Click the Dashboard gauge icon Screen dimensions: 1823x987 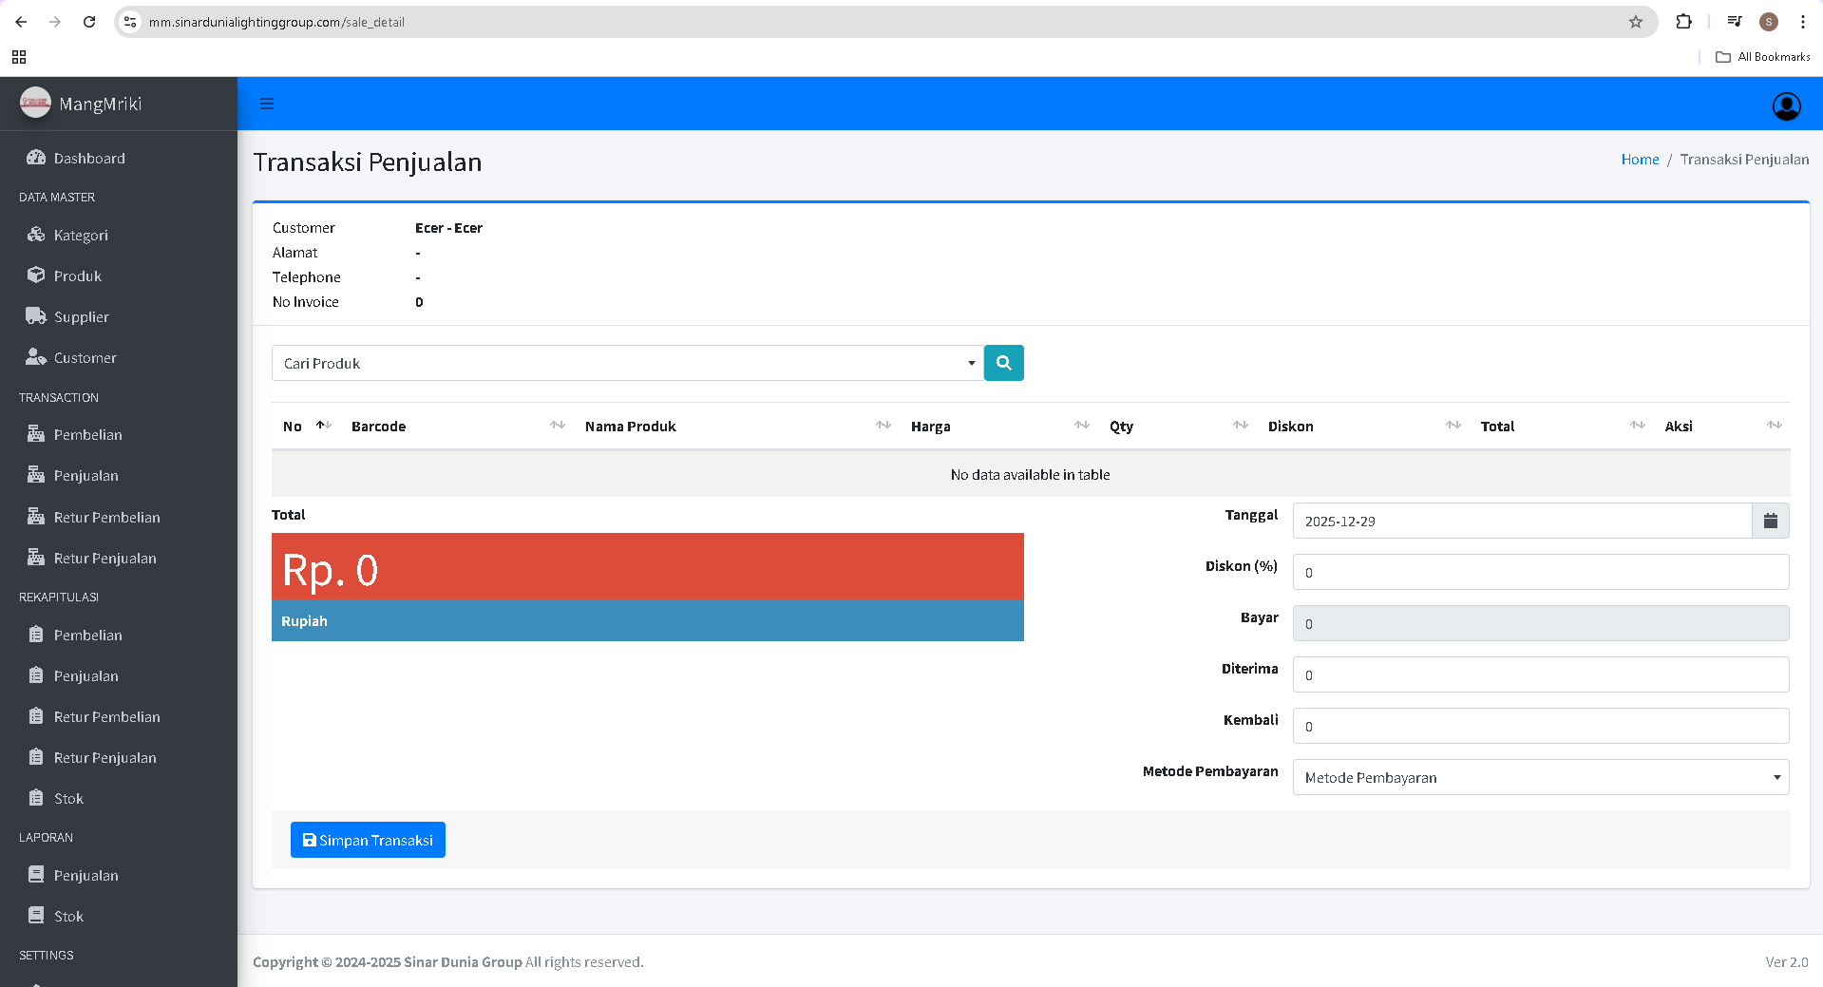pos(36,158)
